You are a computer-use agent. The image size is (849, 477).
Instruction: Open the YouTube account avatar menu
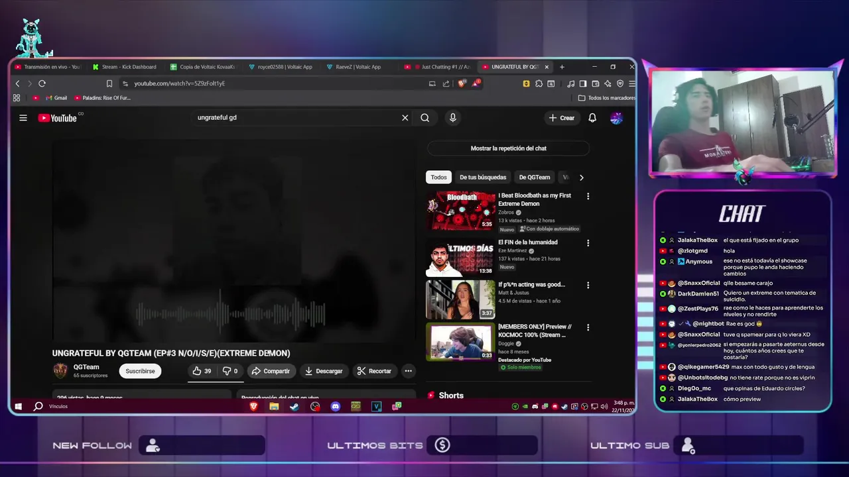tap(616, 118)
